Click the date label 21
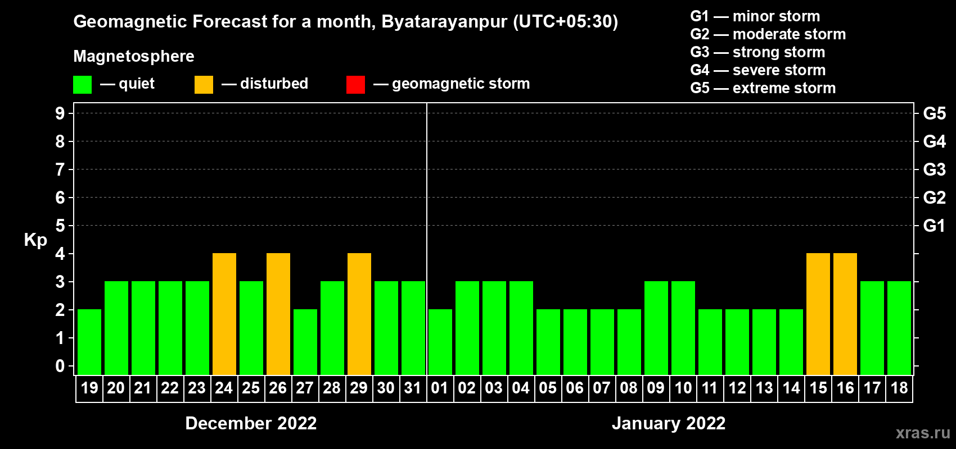The width and height of the screenshot is (956, 449). [x=143, y=388]
